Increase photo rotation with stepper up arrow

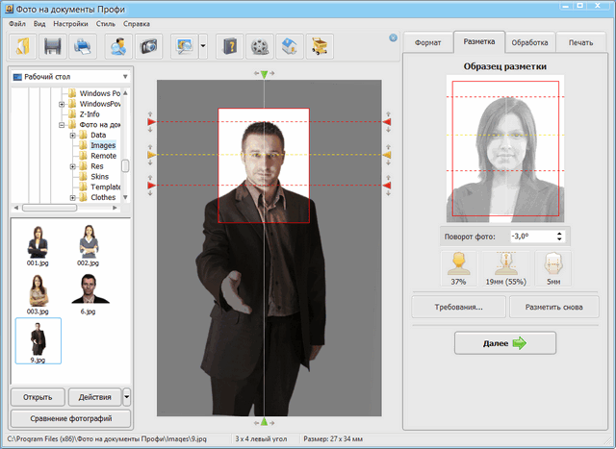point(561,232)
